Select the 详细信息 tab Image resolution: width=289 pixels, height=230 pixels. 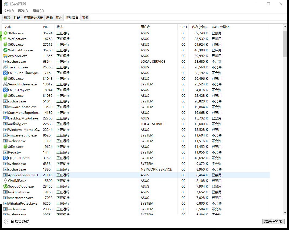(72, 17)
